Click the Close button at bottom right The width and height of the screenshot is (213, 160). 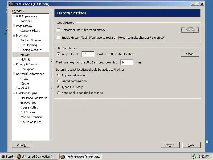point(191,145)
